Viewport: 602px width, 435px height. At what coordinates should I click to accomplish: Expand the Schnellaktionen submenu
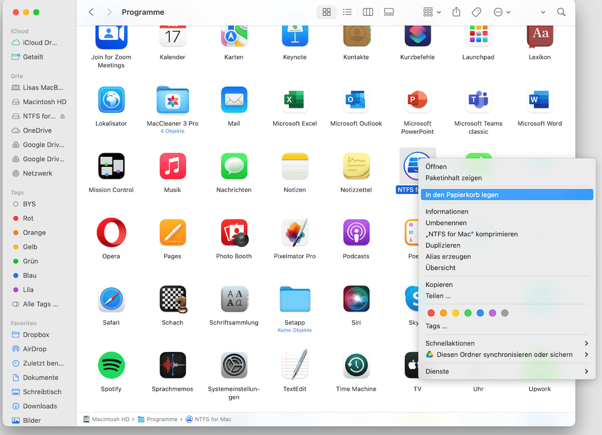tap(507, 343)
